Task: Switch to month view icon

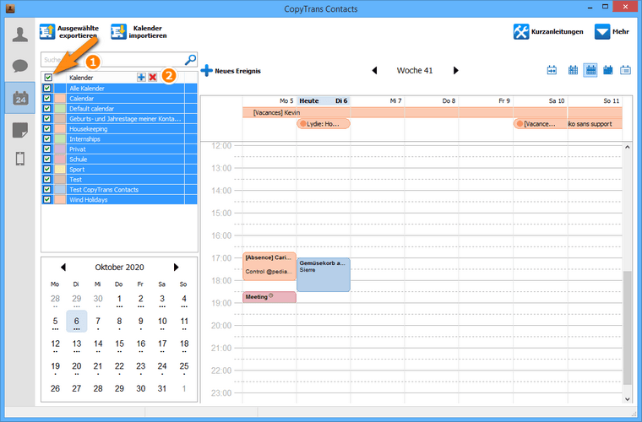Action: click(608, 70)
